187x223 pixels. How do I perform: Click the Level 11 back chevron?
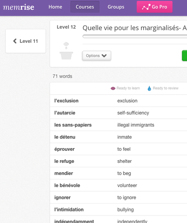coord(15,41)
